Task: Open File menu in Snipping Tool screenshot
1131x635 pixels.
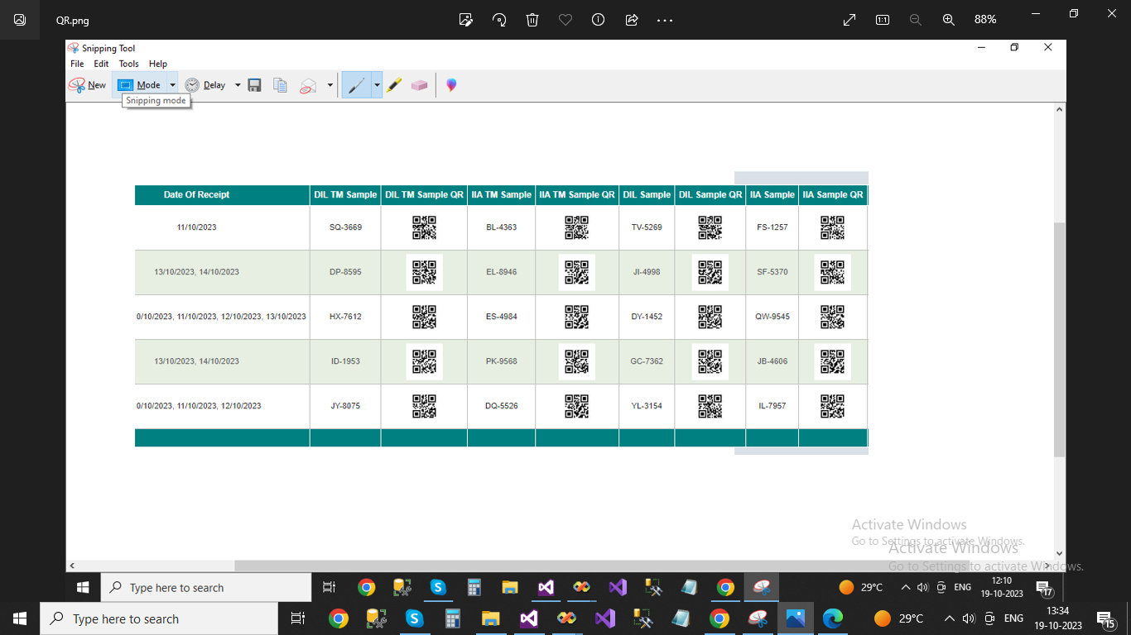Action: click(77, 64)
